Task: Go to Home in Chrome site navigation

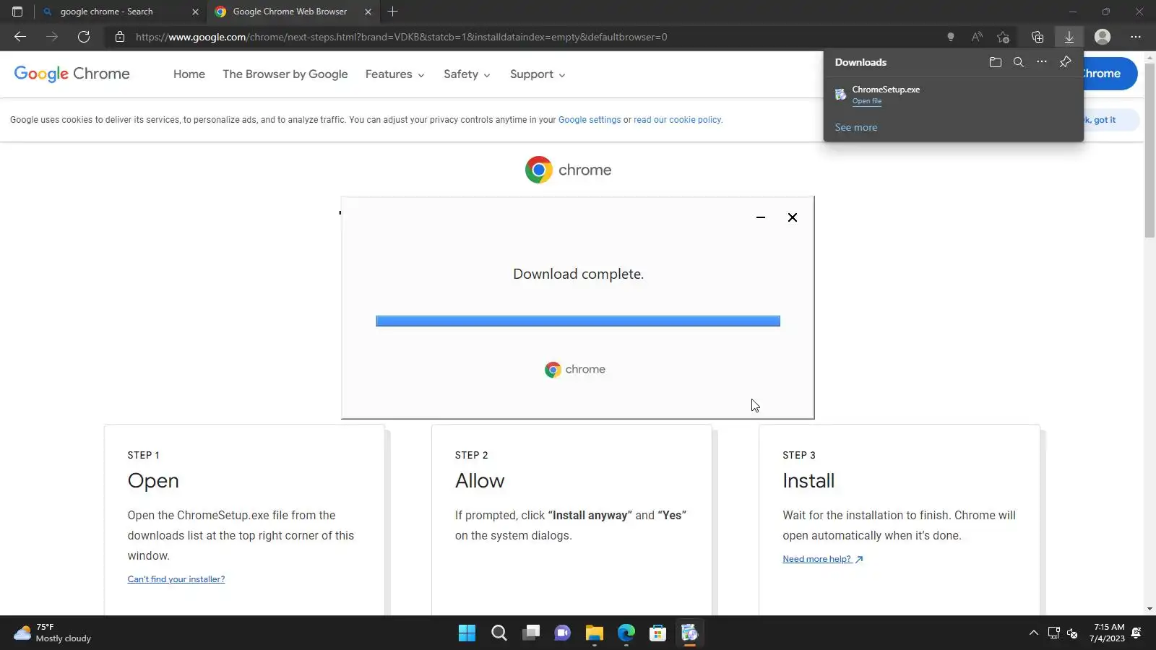Action: [189, 74]
